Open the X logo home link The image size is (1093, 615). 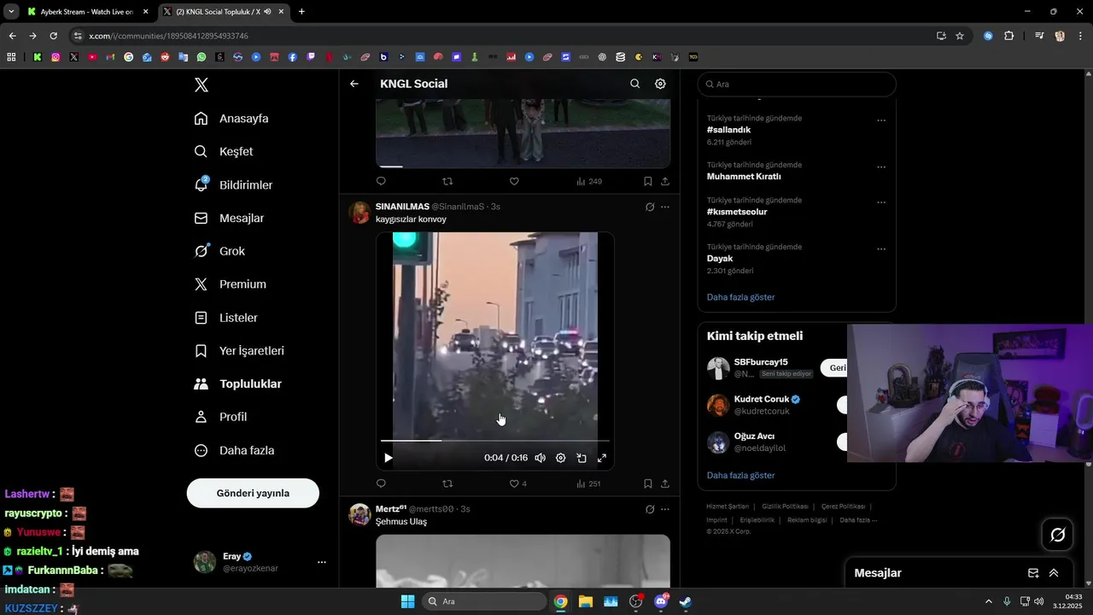click(202, 85)
